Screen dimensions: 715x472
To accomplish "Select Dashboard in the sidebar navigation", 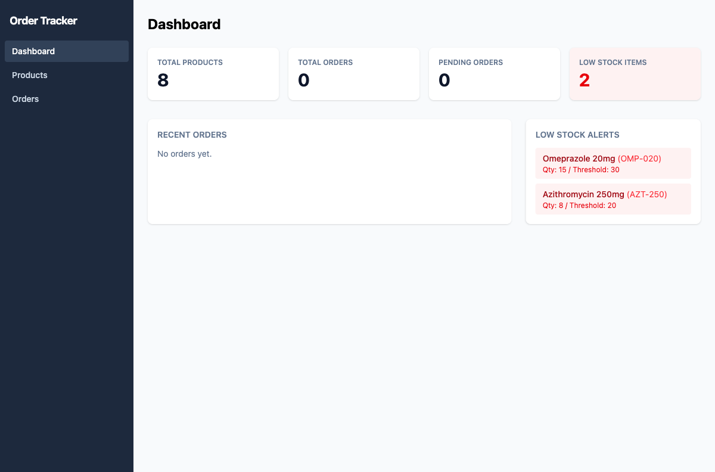I will (33, 51).
